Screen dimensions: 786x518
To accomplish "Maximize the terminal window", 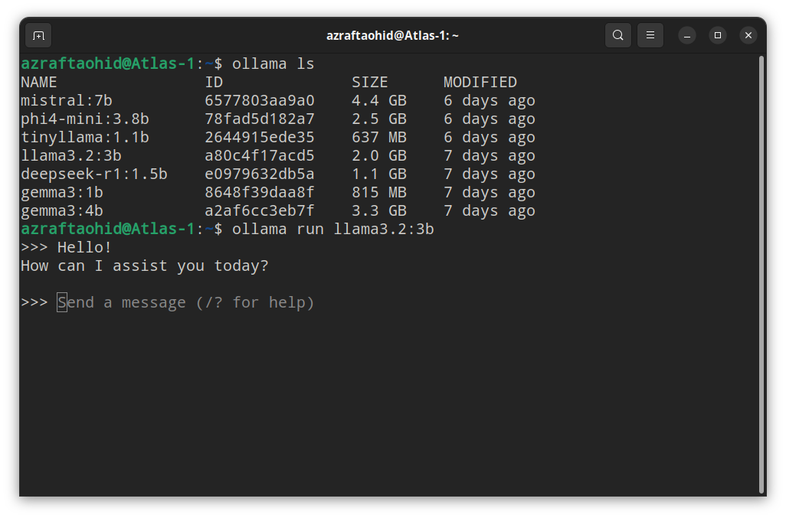I will 717,35.
